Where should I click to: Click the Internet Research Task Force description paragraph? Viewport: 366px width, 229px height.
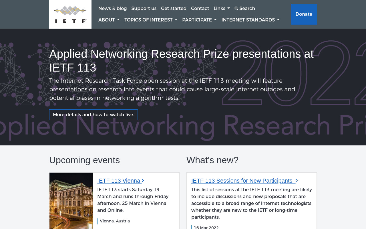(x=172, y=89)
